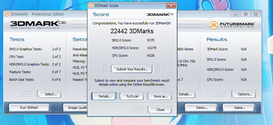Click the 3DMark Score dialog title icon
The width and height of the screenshot is (273, 125).
(x=91, y=5)
